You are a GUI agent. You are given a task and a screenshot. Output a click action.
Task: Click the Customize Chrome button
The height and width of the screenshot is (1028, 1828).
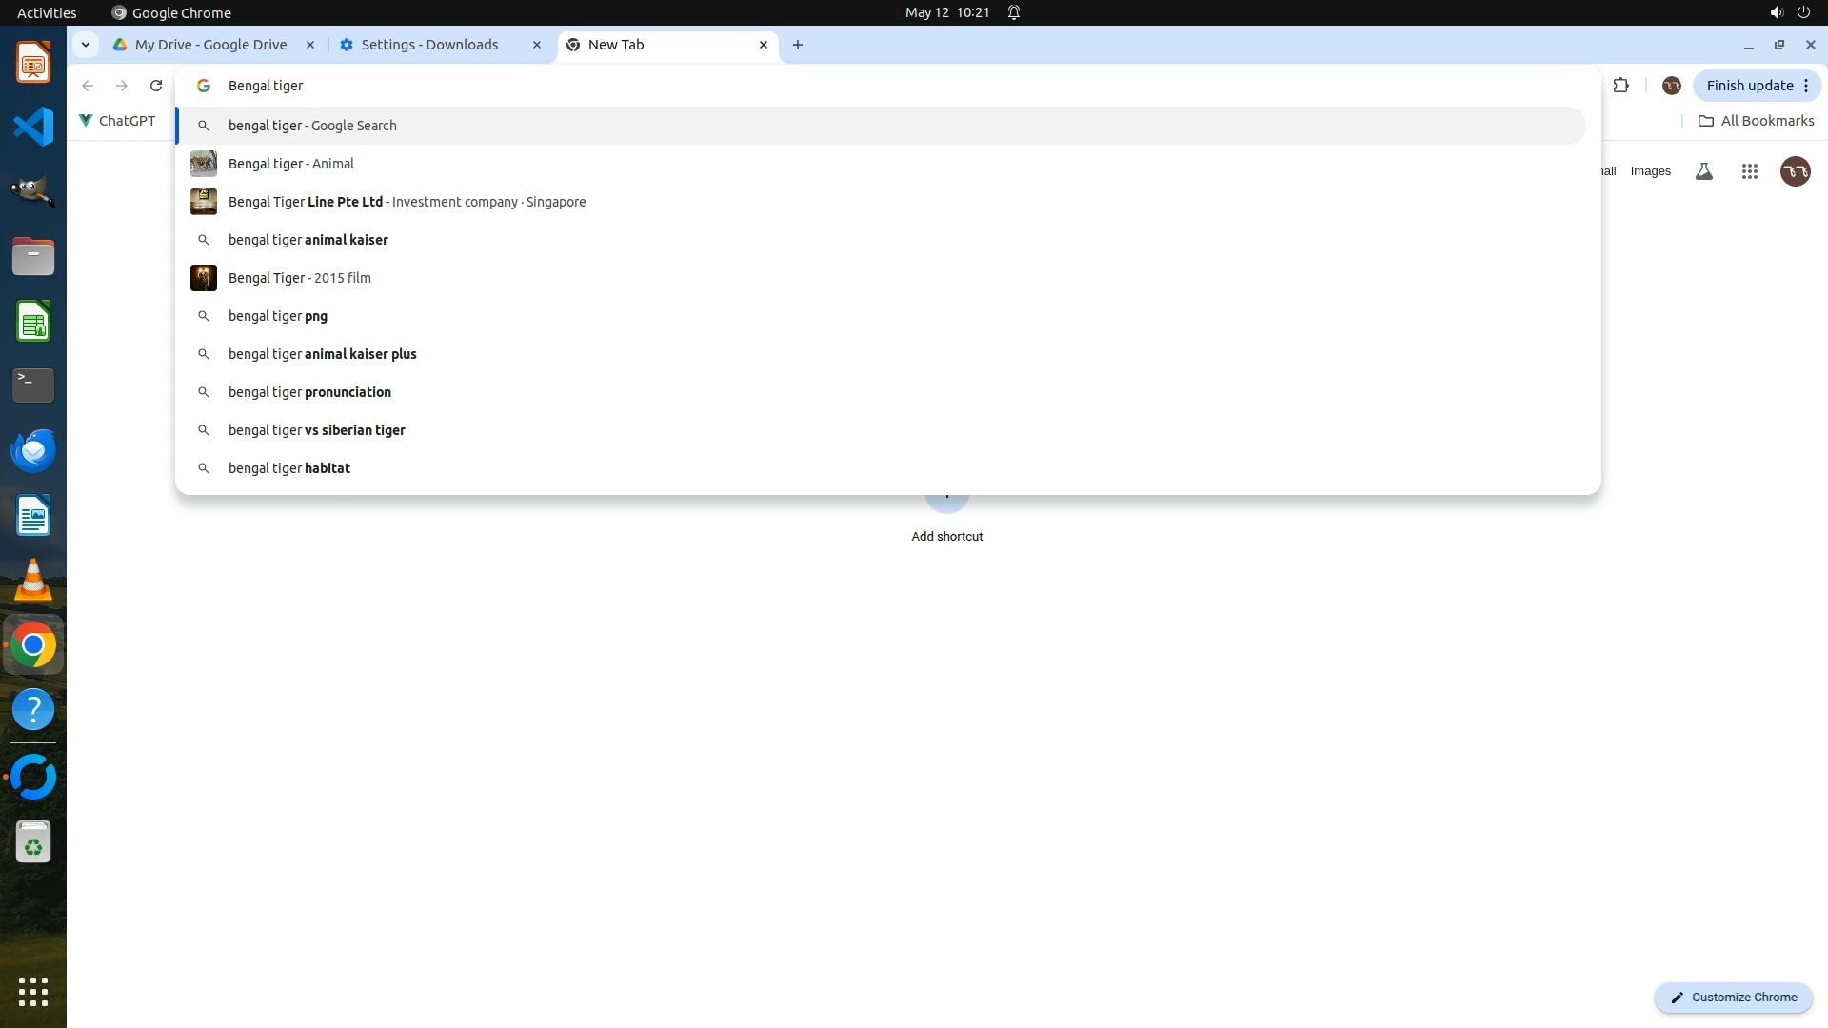coord(1733,997)
